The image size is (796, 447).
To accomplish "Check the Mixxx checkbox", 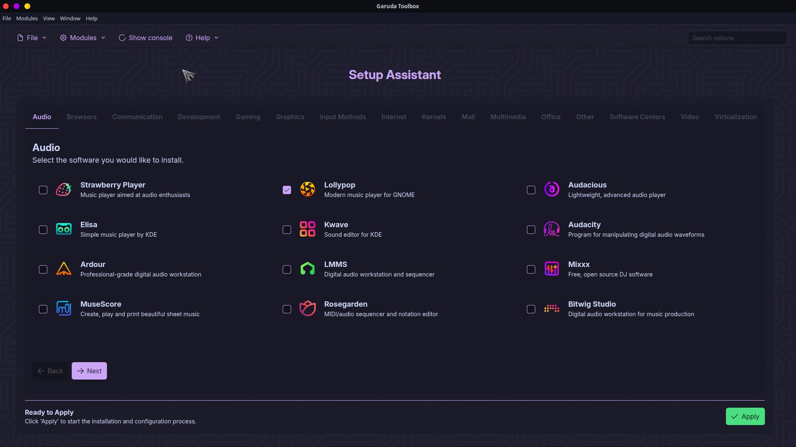I will point(531,269).
